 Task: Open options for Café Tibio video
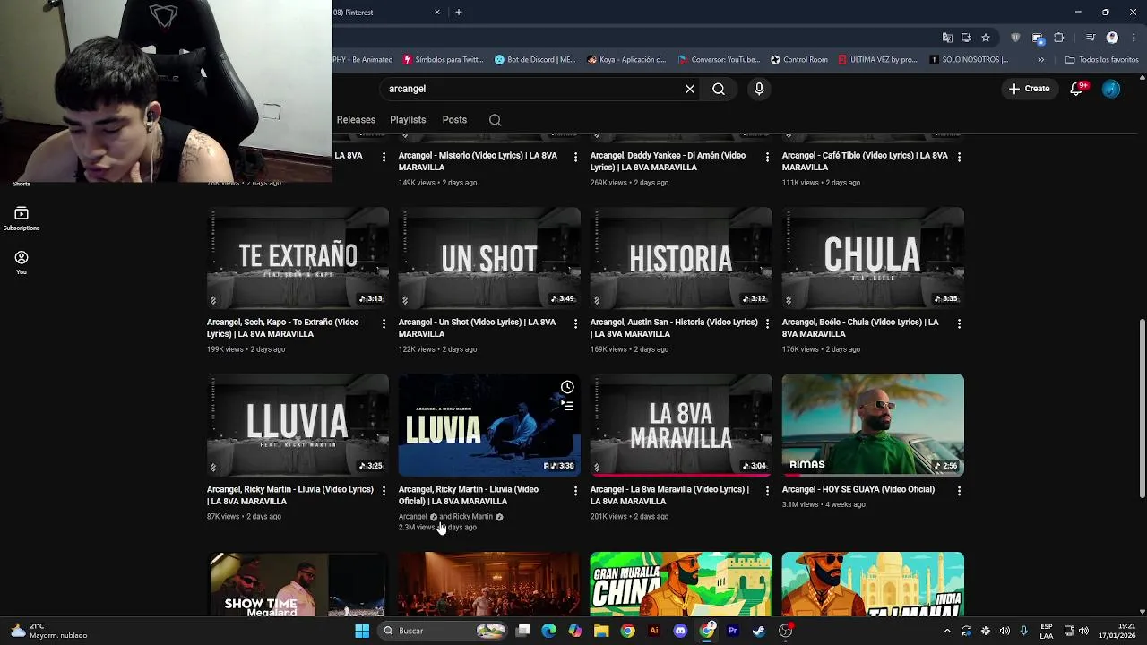[x=959, y=157]
